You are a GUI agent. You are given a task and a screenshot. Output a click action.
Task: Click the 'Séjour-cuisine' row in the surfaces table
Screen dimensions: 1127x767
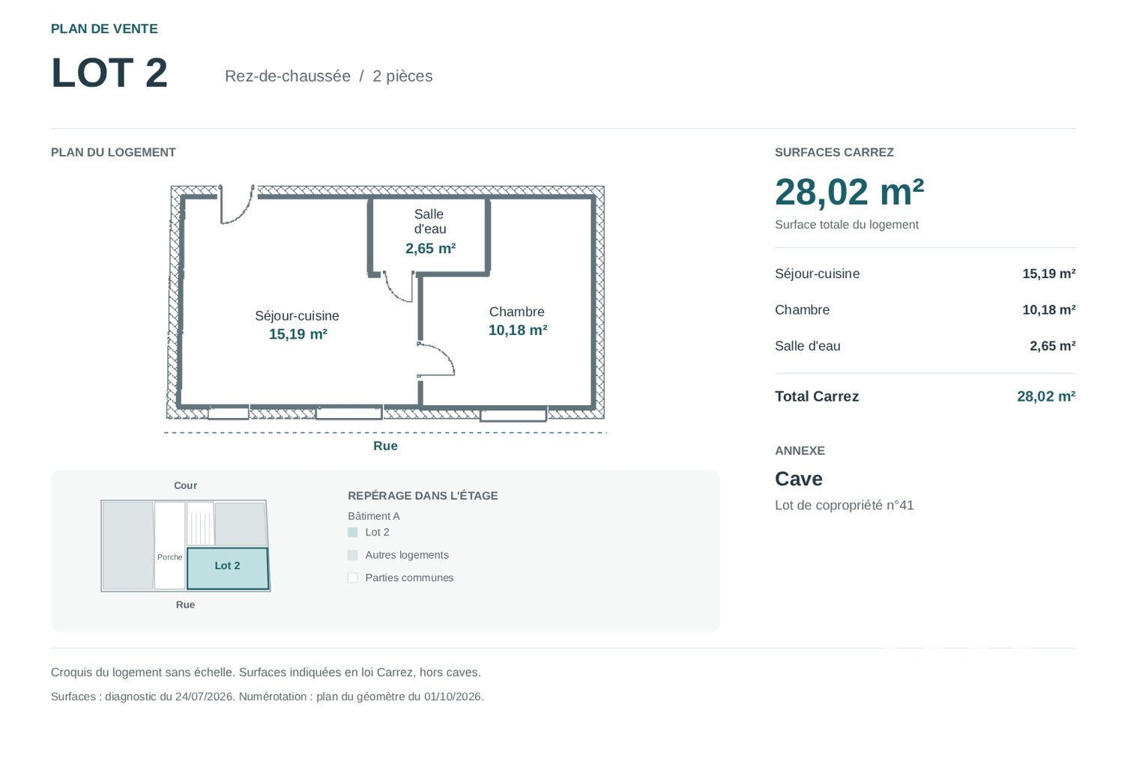click(925, 274)
